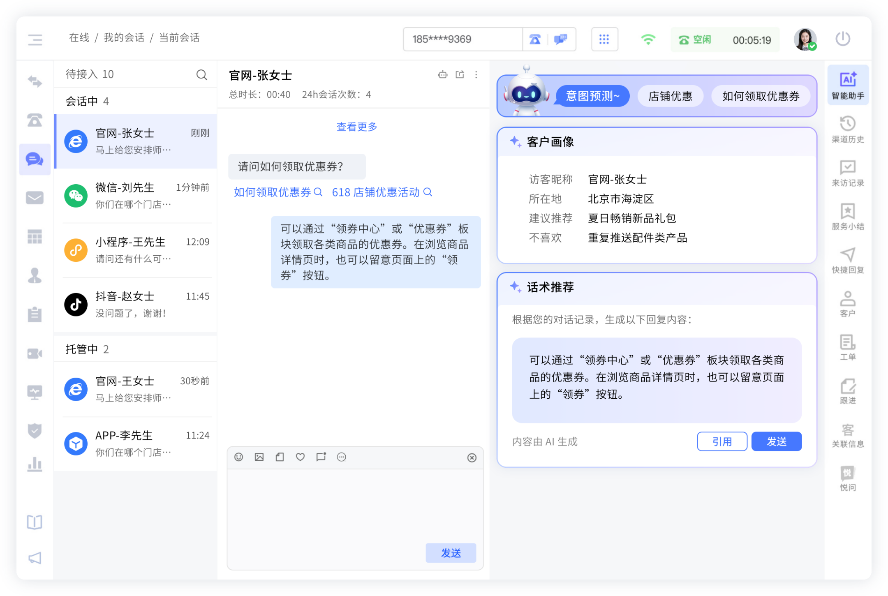Image resolution: width=888 pixels, height=596 pixels.
Task: Toggle agent status 空闲 indicator
Action: pyautogui.click(x=695, y=40)
